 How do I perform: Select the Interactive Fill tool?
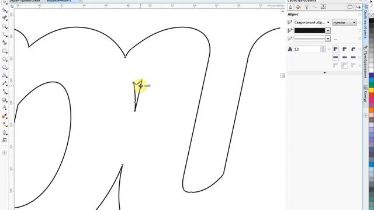(x=5, y=124)
